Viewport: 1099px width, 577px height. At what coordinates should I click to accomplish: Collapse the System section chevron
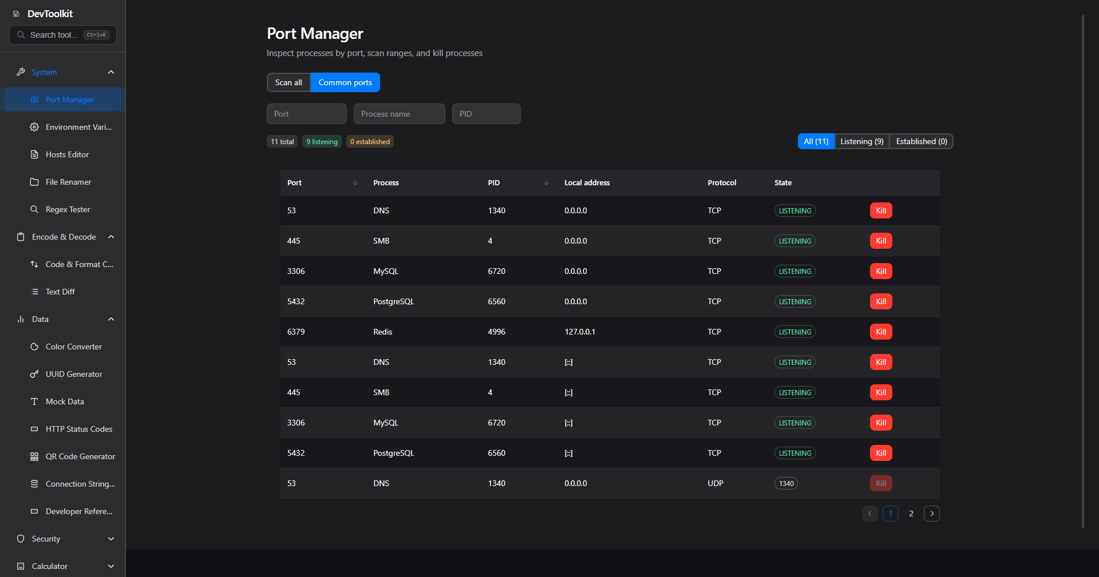tap(111, 72)
